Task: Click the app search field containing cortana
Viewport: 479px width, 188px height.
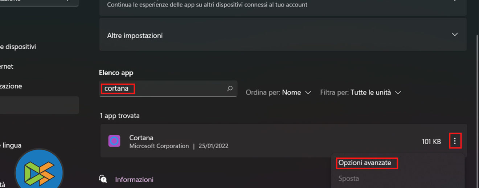Action: tap(163, 89)
